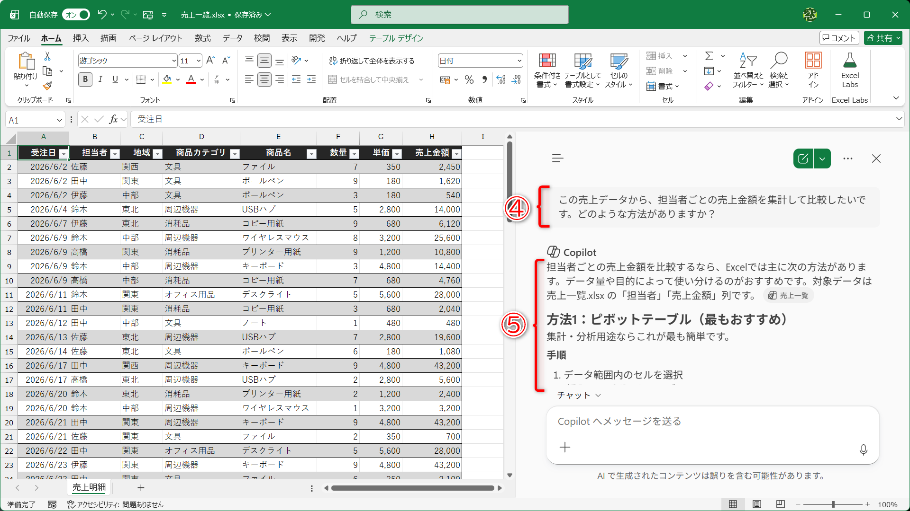Expand the Name Box dropdown
Screen dimensions: 910x511
59,120
